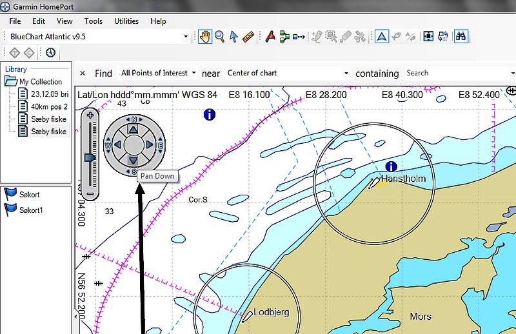
Task: Select the Track drawing tool
Action: coord(299,37)
